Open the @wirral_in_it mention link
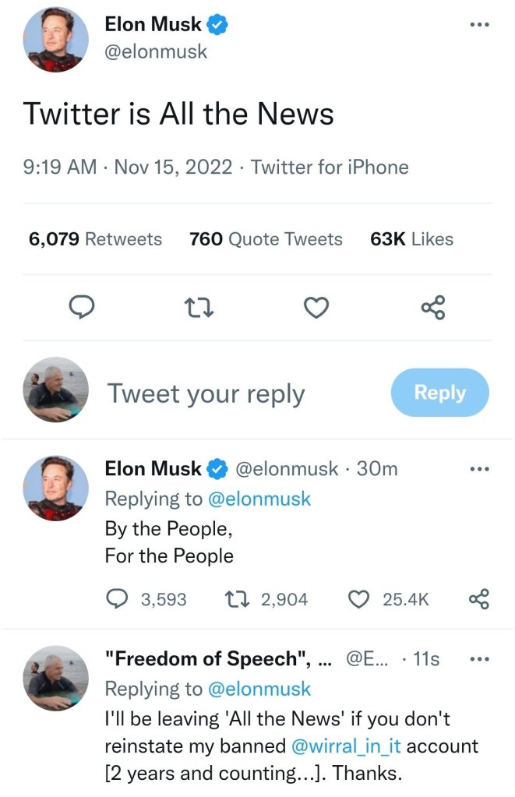The image size is (515, 797). pos(346,746)
